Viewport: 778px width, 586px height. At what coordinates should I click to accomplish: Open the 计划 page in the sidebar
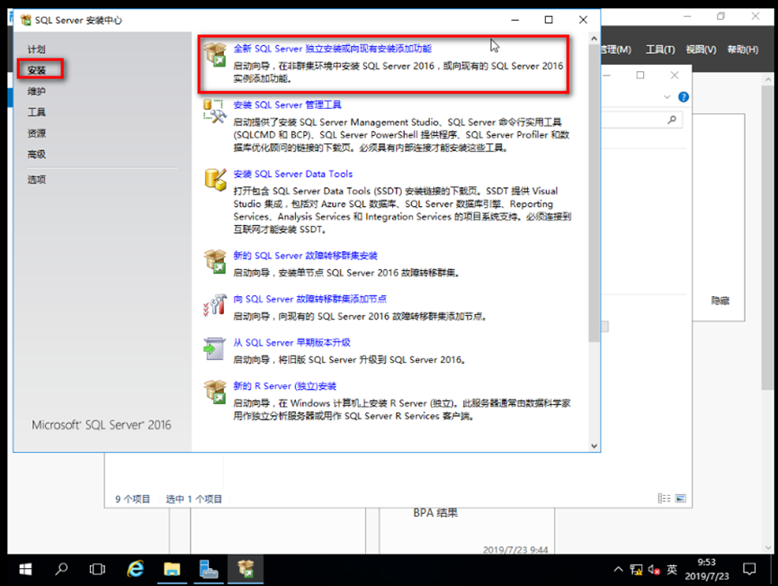36,50
